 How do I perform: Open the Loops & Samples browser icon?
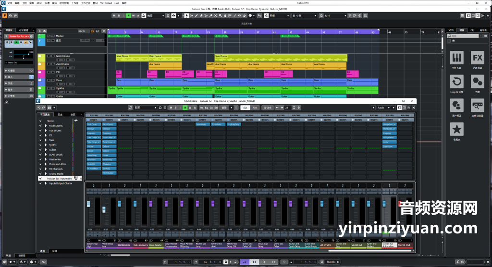456,82
